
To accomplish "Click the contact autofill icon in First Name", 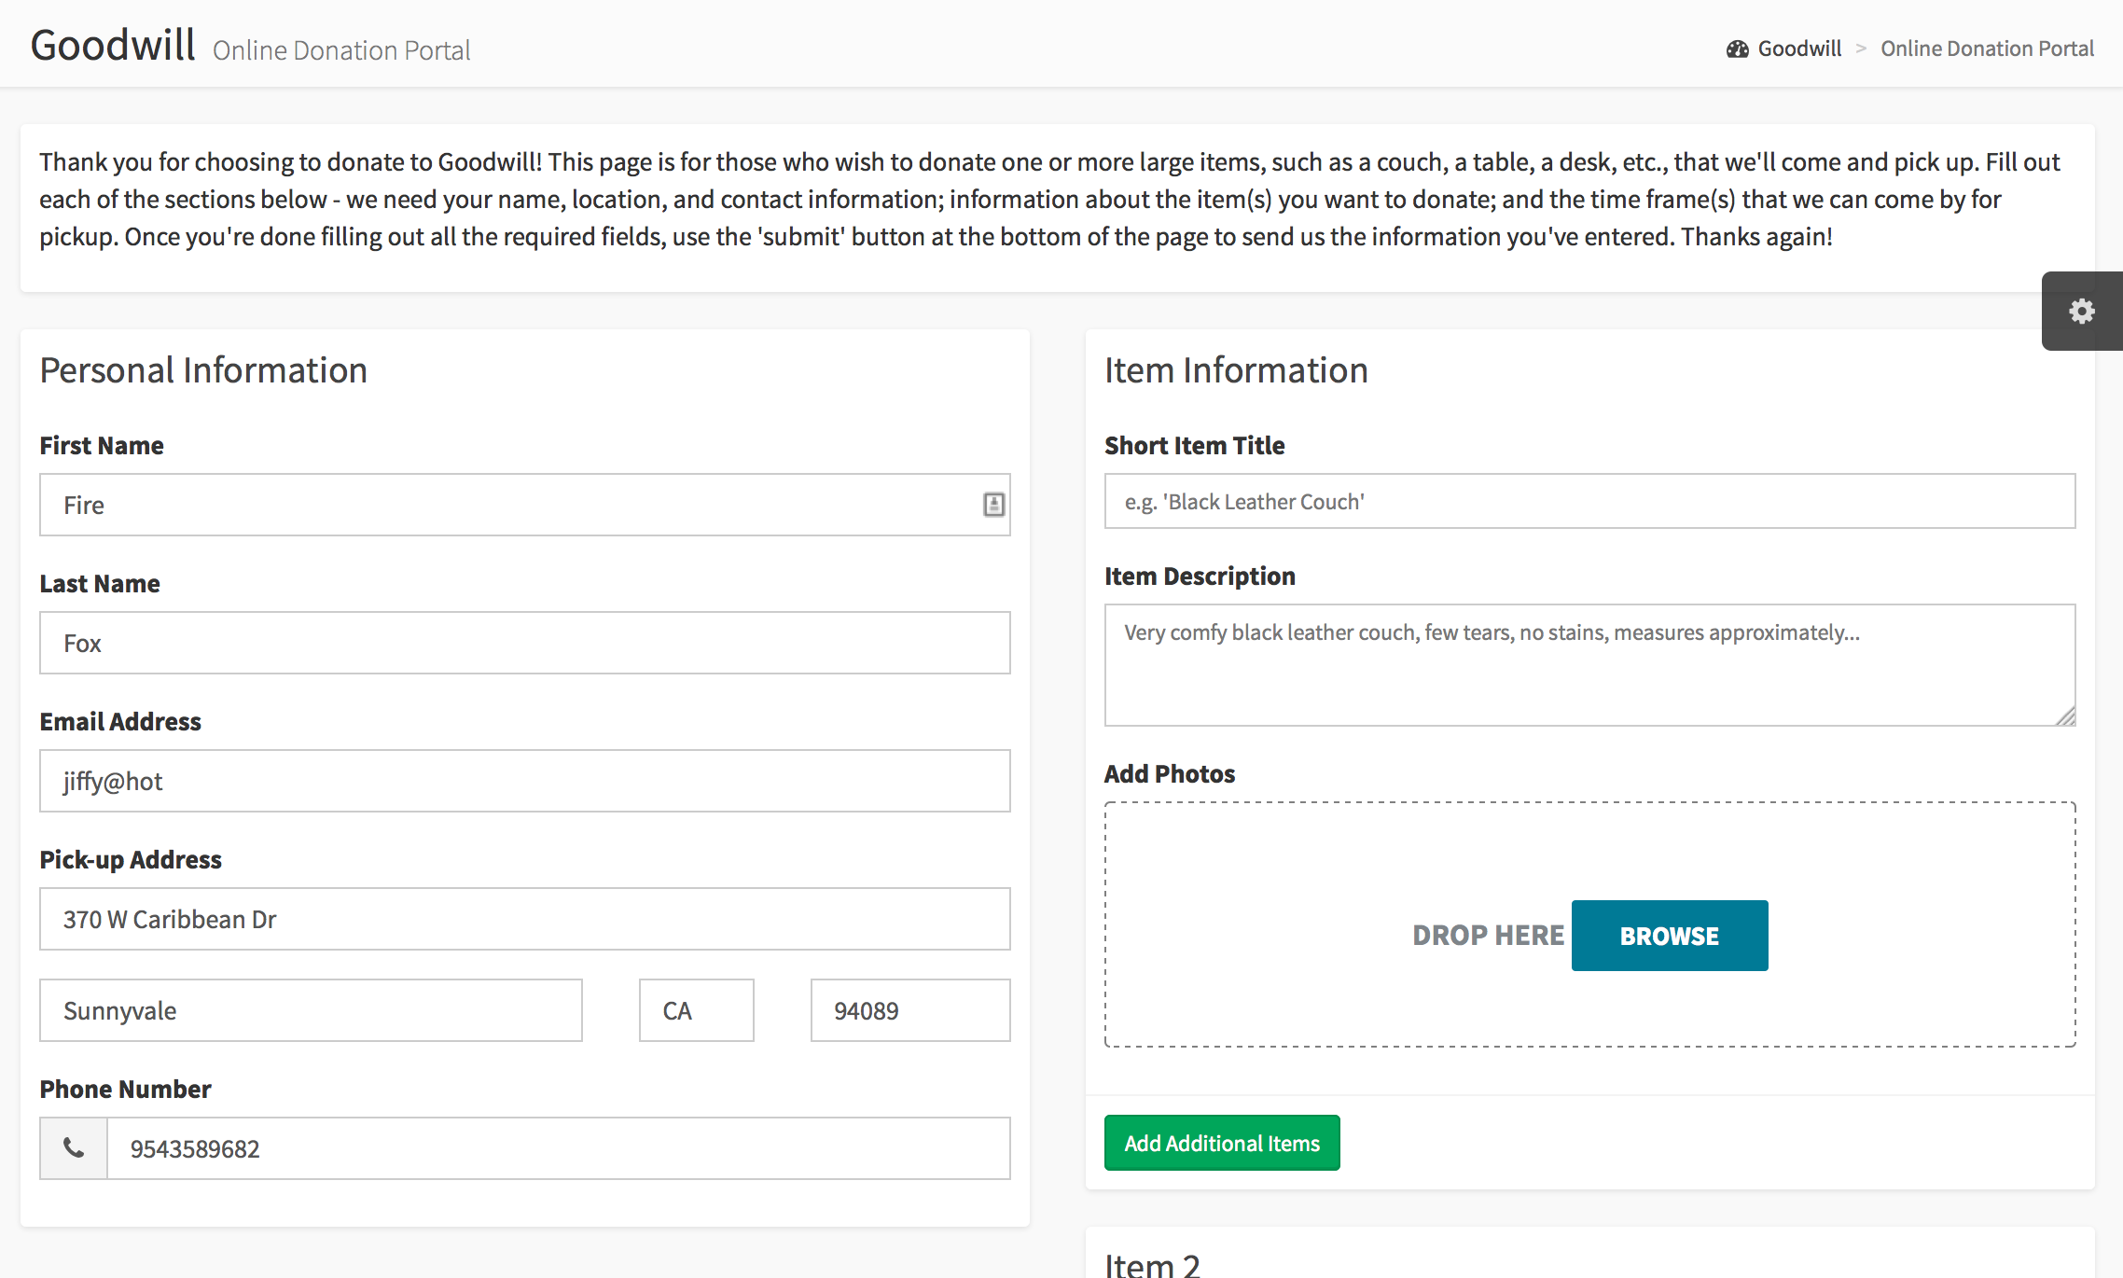I will pos(993,505).
